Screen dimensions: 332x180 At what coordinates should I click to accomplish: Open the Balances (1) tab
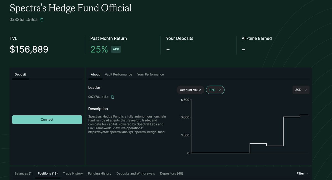coord(24,173)
